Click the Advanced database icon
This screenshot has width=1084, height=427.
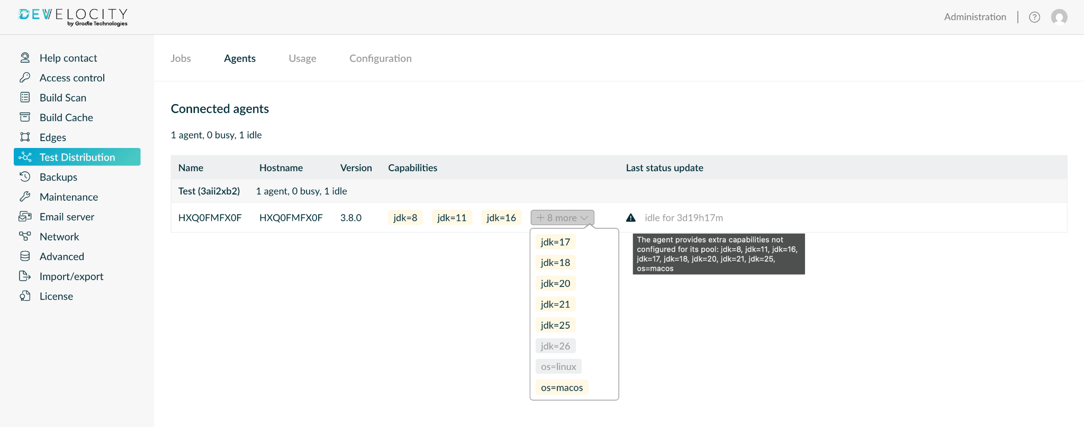[25, 256]
